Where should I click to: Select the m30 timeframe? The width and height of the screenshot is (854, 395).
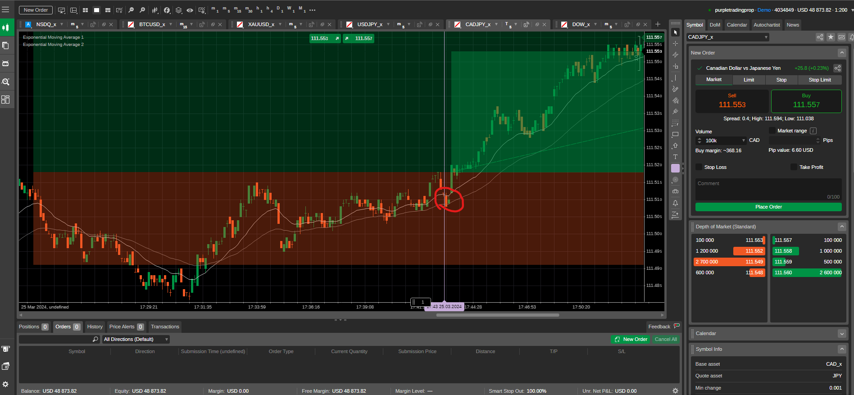pos(249,9)
